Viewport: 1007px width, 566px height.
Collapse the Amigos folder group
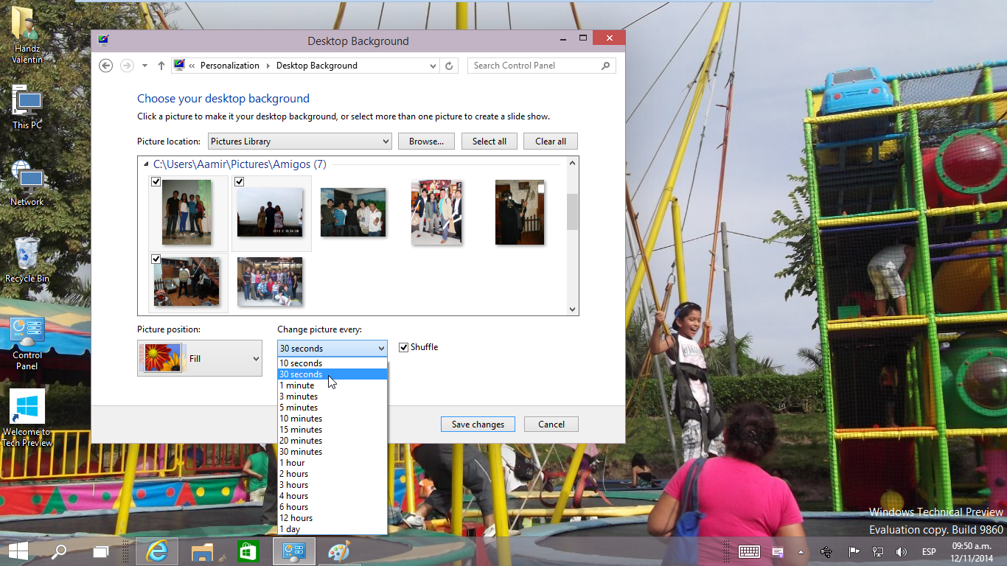pyautogui.click(x=146, y=164)
